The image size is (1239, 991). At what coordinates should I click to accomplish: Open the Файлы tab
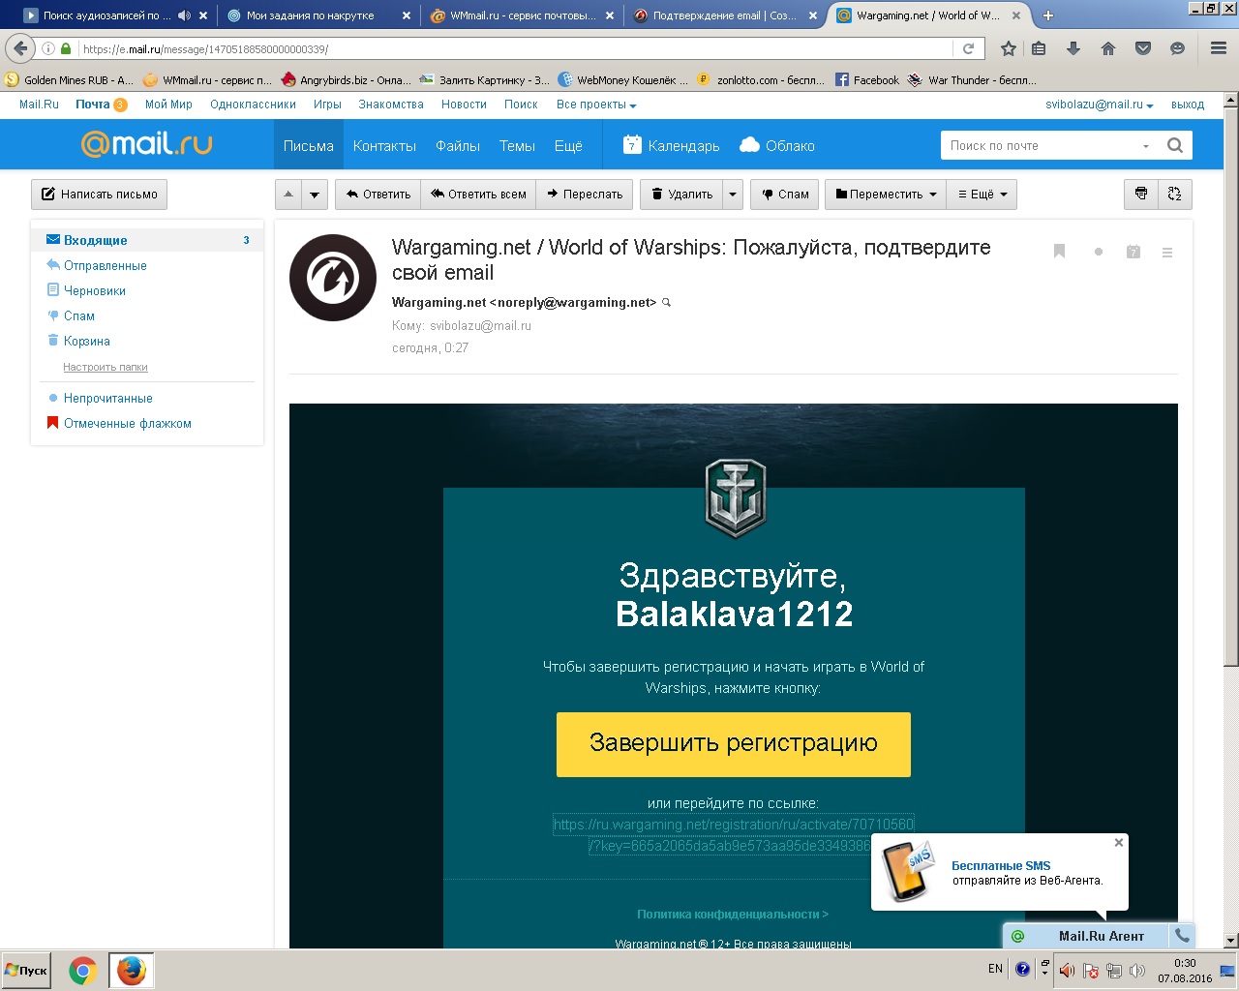click(458, 145)
